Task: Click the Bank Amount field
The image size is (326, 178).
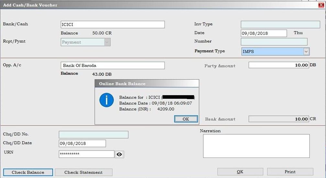Action: coord(278,119)
